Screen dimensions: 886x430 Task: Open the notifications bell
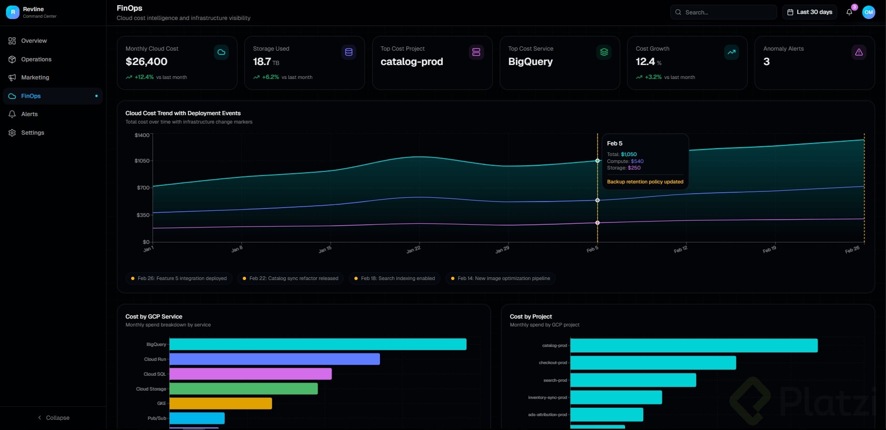pos(849,12)
